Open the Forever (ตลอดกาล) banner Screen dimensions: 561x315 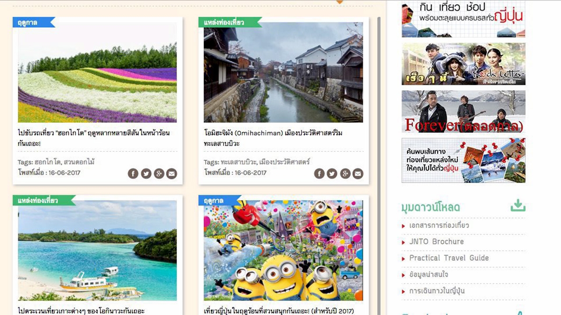tap(463, 112)
